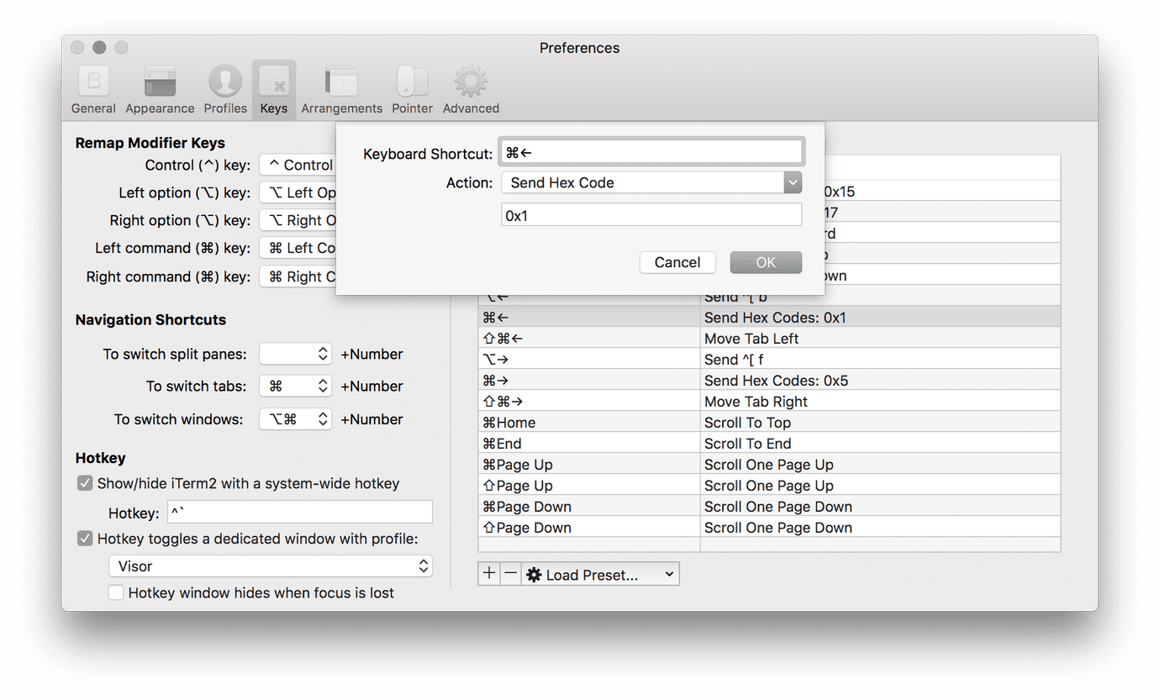The image size is (1160, 700).
Task: Click the Keyboard Shortcut input field
Action: (x=651, y=151)
